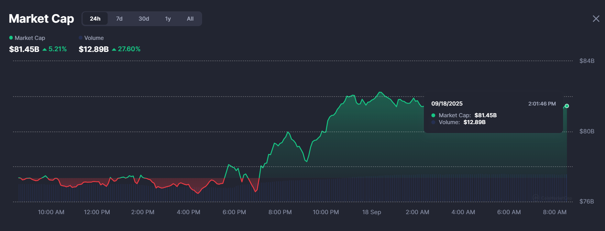Show the 1y time range
The width and height of the screenshot is (605, 231).
[168, 19]
